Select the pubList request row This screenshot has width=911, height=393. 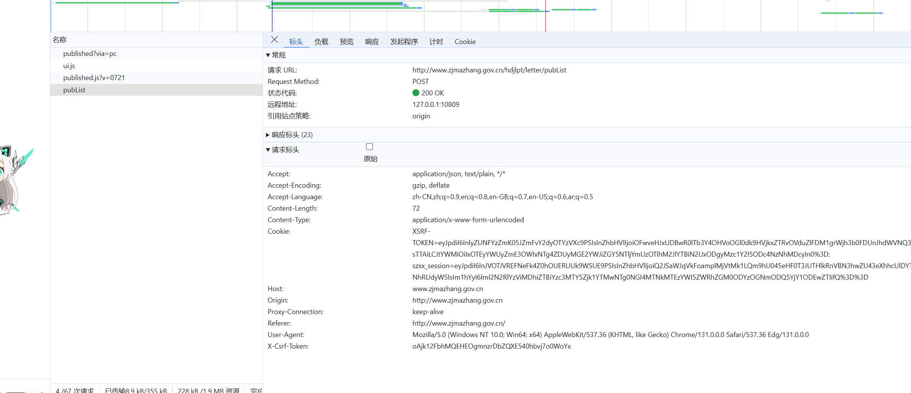click(x=156, y=90)
